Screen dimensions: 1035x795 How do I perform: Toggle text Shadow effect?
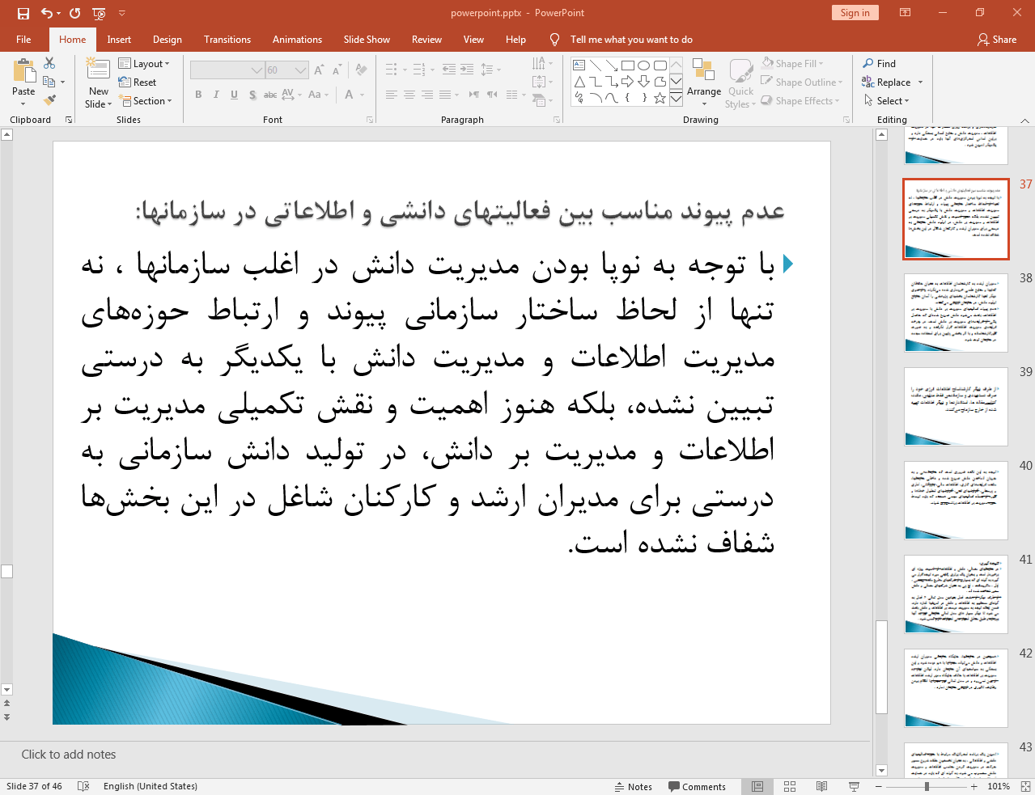(252, 95)
